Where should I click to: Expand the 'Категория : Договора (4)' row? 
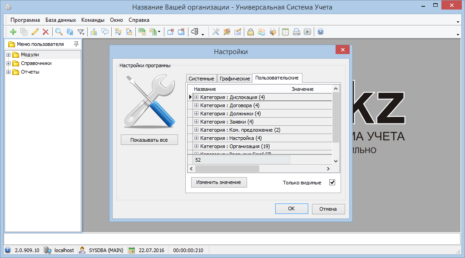(x=197, y=105)
